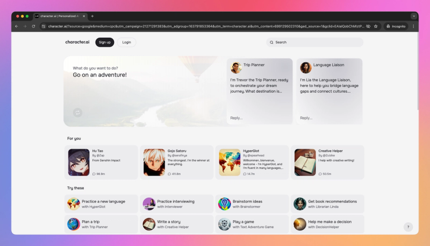Click the Text Adventure Game icon
The width and height of the screenshot is (430, 246).
click(224, 224)
